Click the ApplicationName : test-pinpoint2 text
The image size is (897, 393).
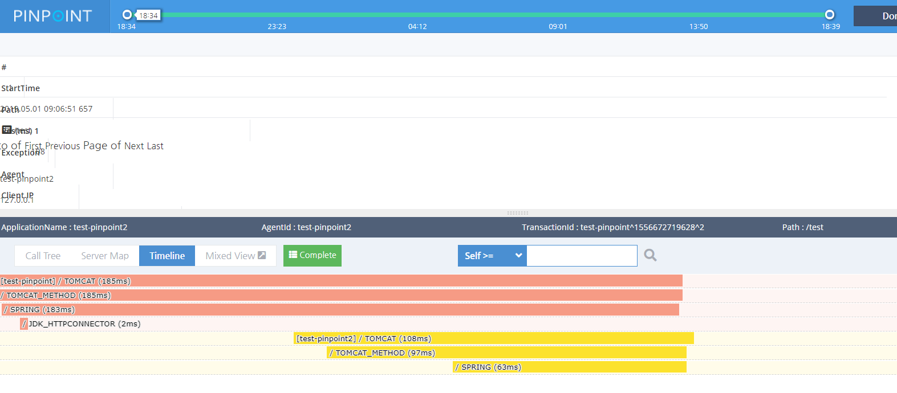click(64, 227)
